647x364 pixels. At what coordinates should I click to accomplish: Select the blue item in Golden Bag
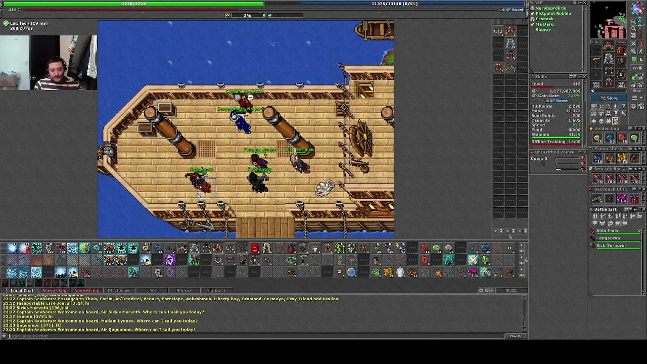610,138
